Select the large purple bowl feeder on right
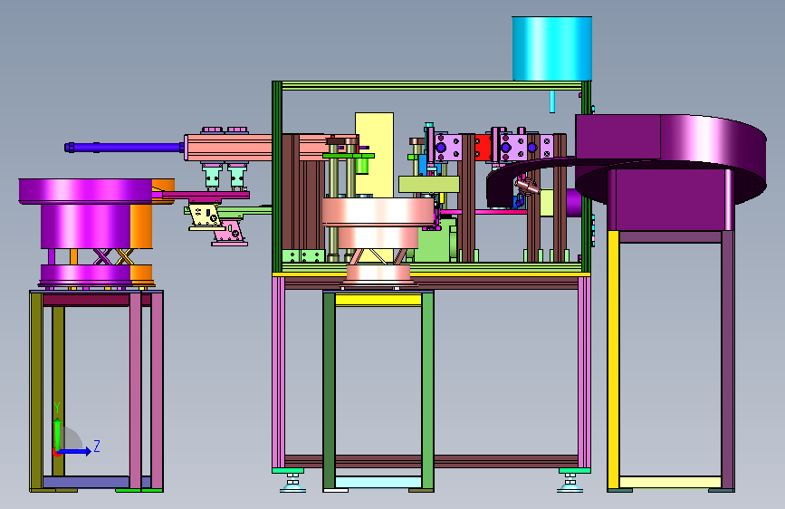The image size is (785, 509). [x=671, y=158]
